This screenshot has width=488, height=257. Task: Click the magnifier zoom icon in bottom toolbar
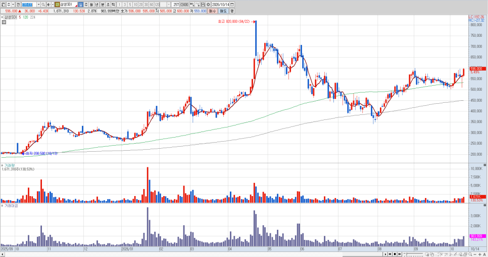coord(470,254)
